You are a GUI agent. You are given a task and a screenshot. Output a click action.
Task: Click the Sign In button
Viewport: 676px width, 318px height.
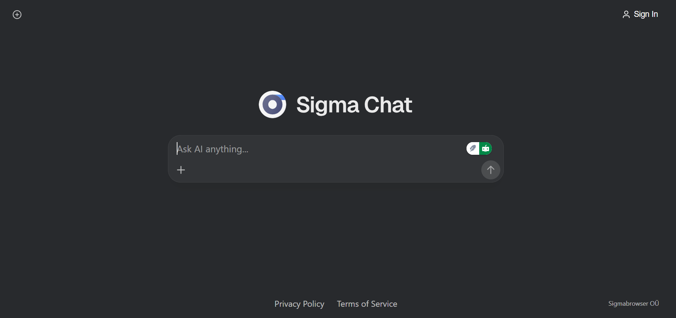point(645,14)
